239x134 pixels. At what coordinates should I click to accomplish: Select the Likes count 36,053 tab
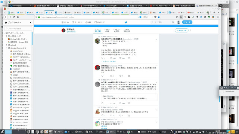(x=127, y=31)
